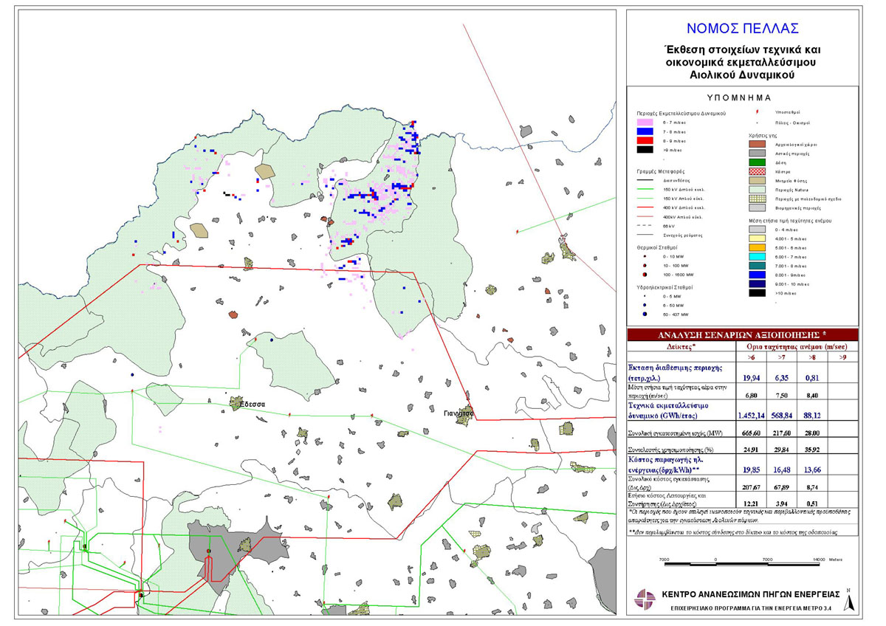Image resolution: width=886 pixels, height=626 pixels.
Task: Click the 6,35 available area value
Action: click(782, 378)
